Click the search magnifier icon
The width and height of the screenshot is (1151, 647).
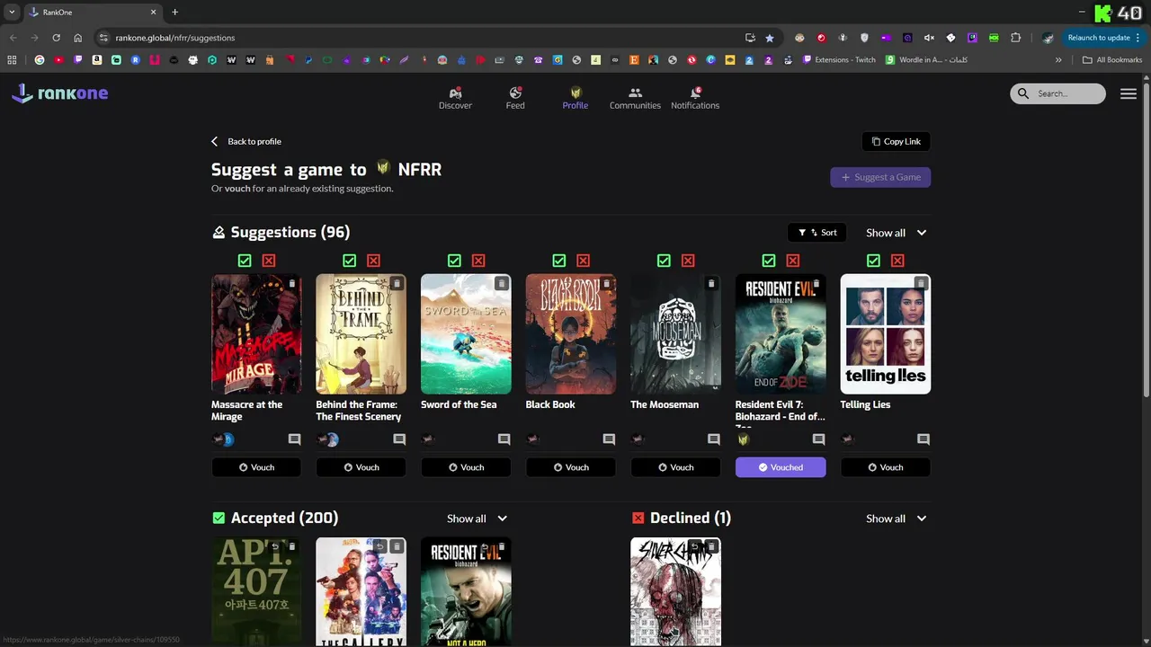[1023, 93]
